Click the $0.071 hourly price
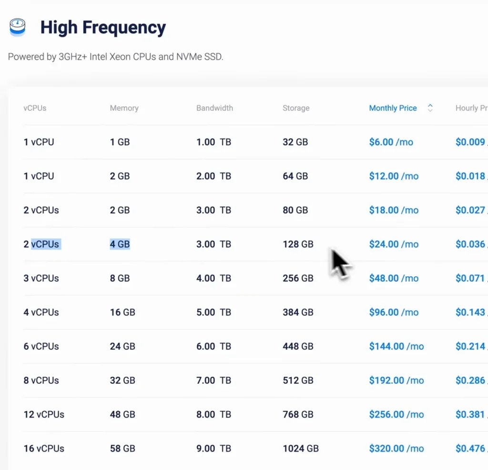Screen dimensions: 488x470 tap(470, 279)
